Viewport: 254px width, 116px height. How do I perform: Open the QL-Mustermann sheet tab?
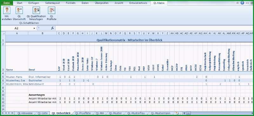pyautogui.click(x=161, y=113)
